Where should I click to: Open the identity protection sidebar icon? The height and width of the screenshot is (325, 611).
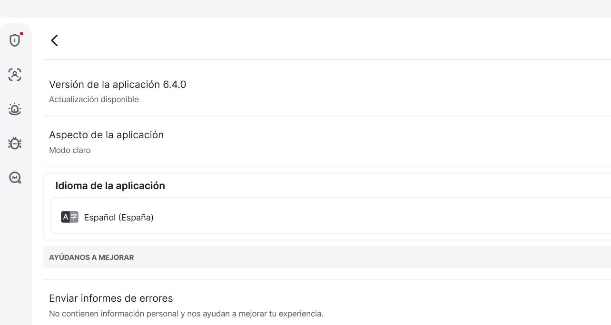(x=15, y=75)
